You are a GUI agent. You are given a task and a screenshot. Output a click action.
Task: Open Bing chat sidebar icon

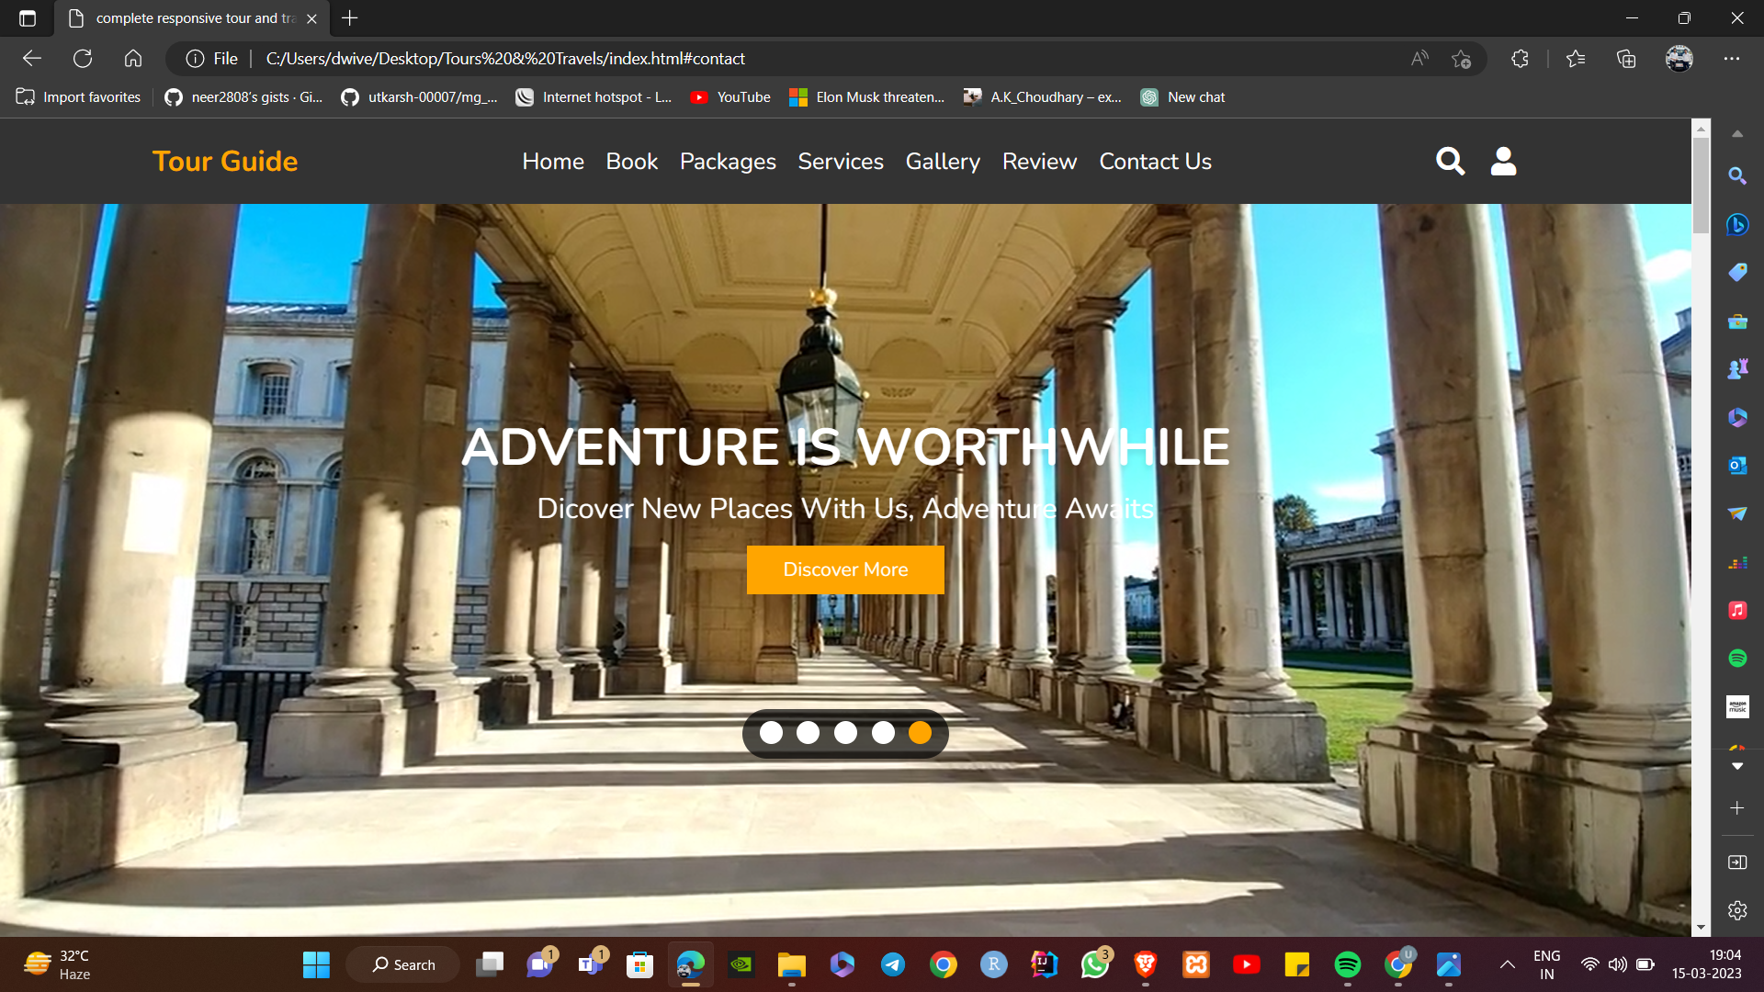click(1736, 224)
